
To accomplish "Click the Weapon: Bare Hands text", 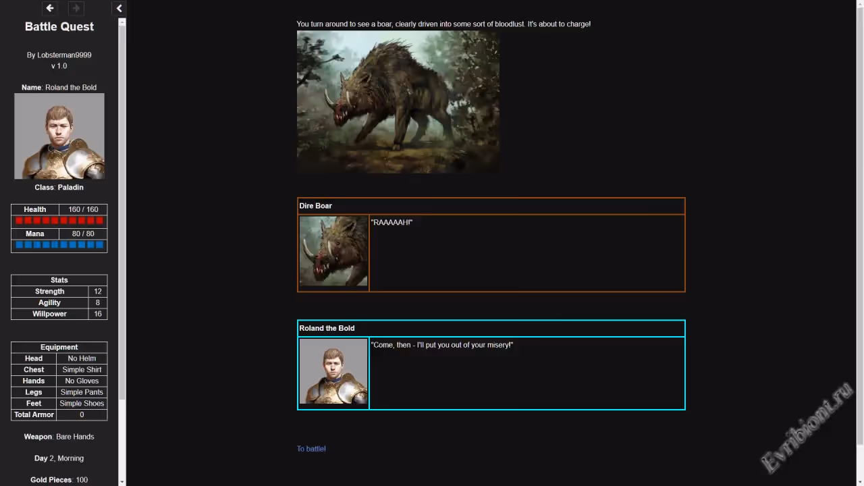I will [x=59, y=437].
